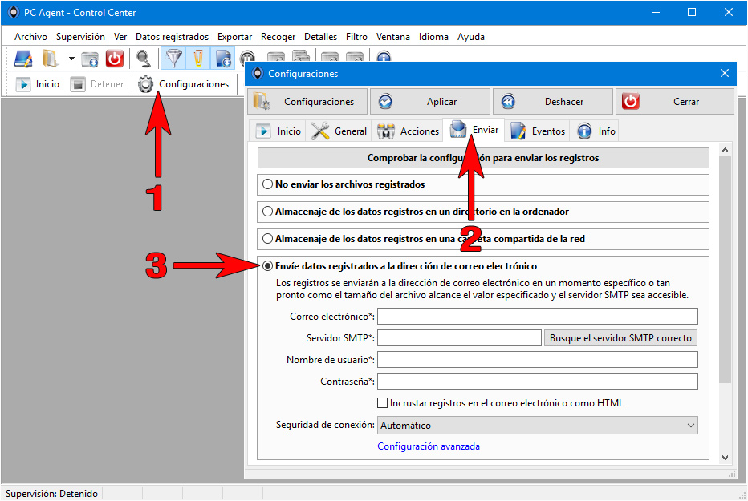Click the 'Seguridad de conexión:' label

pos(325,425)
